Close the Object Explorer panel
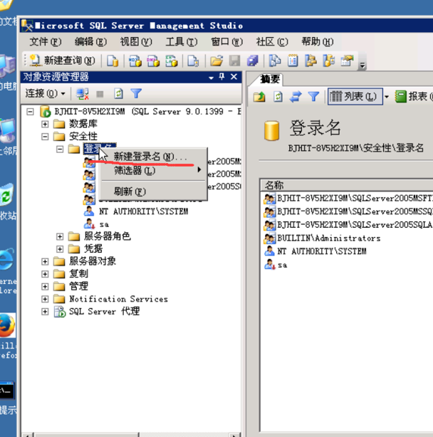The width and height of the screenshot is (433, 437). 234,77
